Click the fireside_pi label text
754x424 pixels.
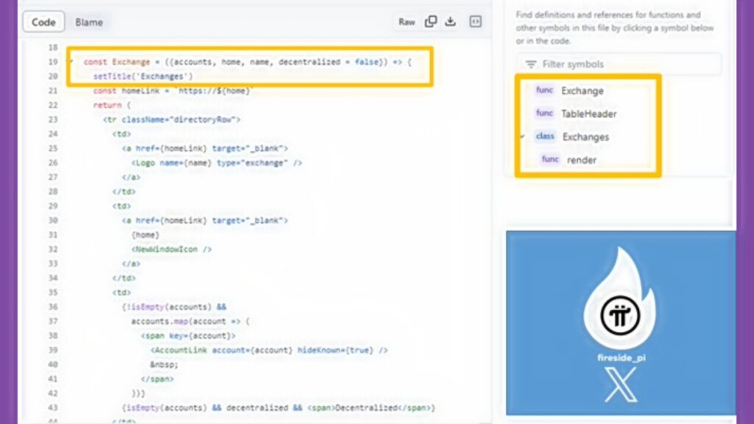pos(620,357)
